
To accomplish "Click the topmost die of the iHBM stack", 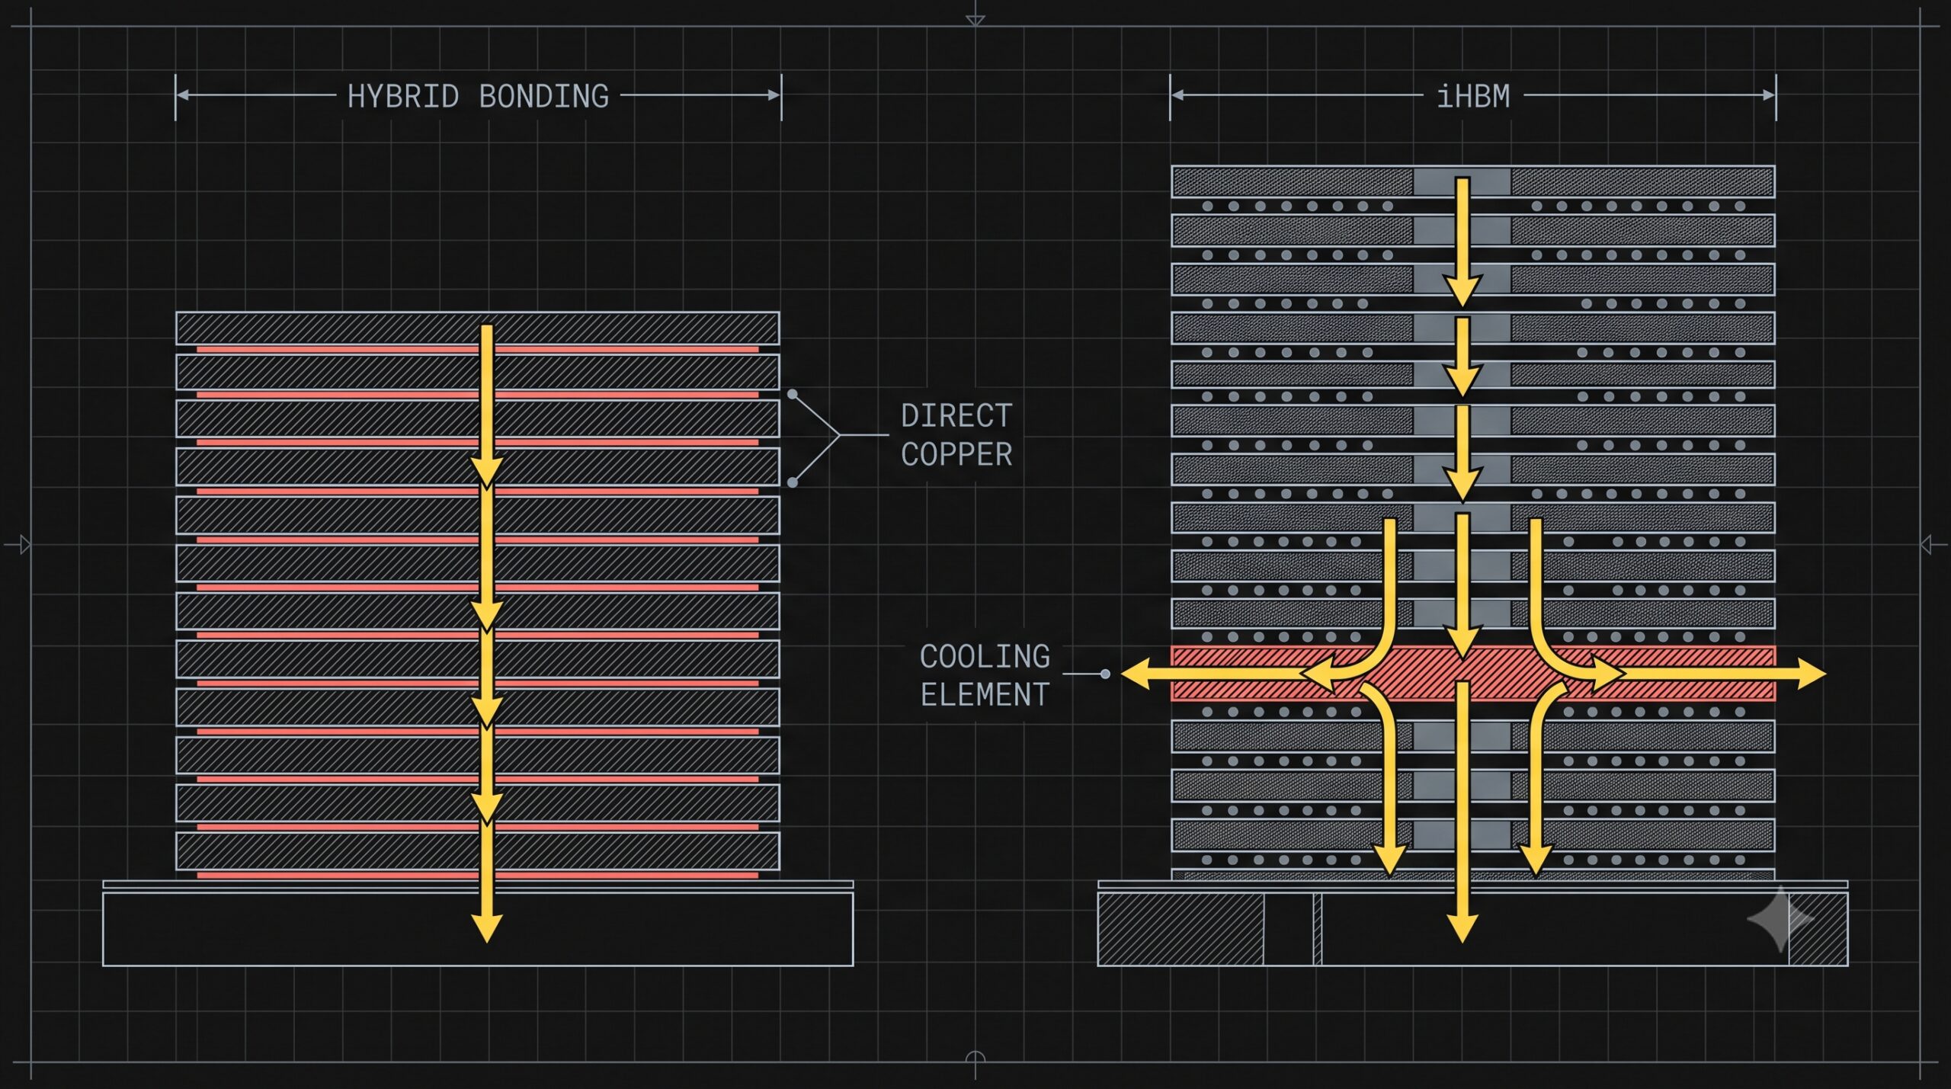I will pyautogui.click(x=1473, y=181).
